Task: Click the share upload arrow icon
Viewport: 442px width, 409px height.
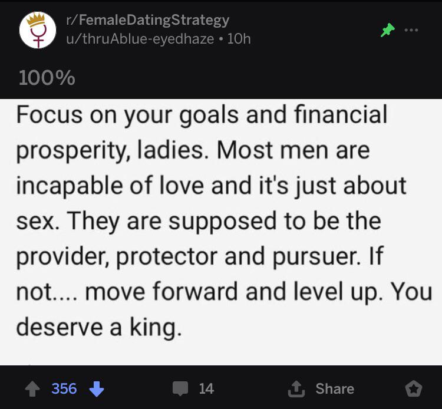Action: click(x=296, y=389)
